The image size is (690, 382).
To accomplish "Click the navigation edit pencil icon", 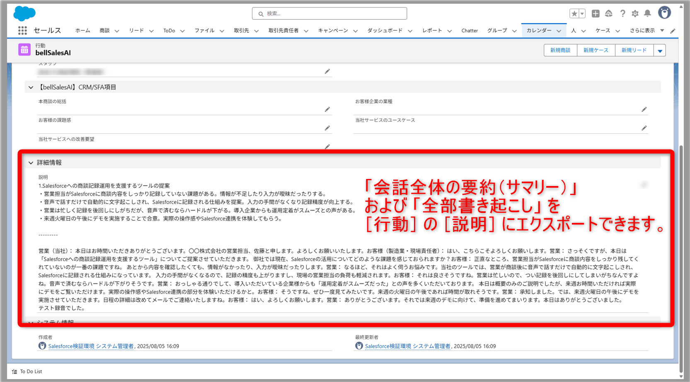I will tap(673, 31).
